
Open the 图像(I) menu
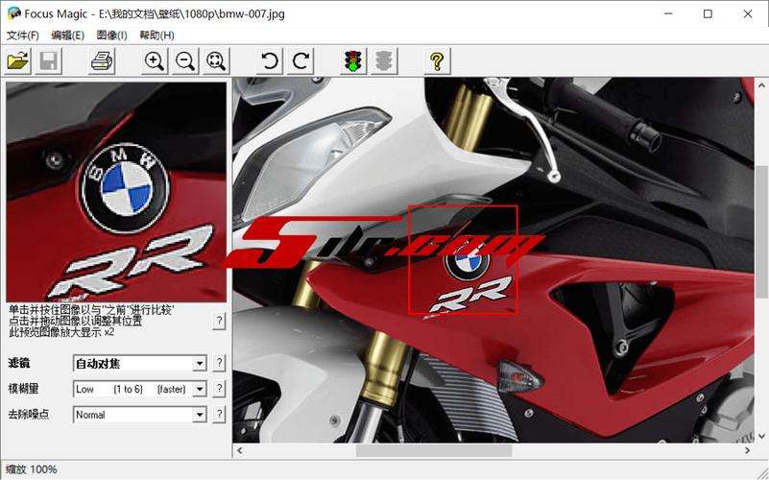(111, 36)
